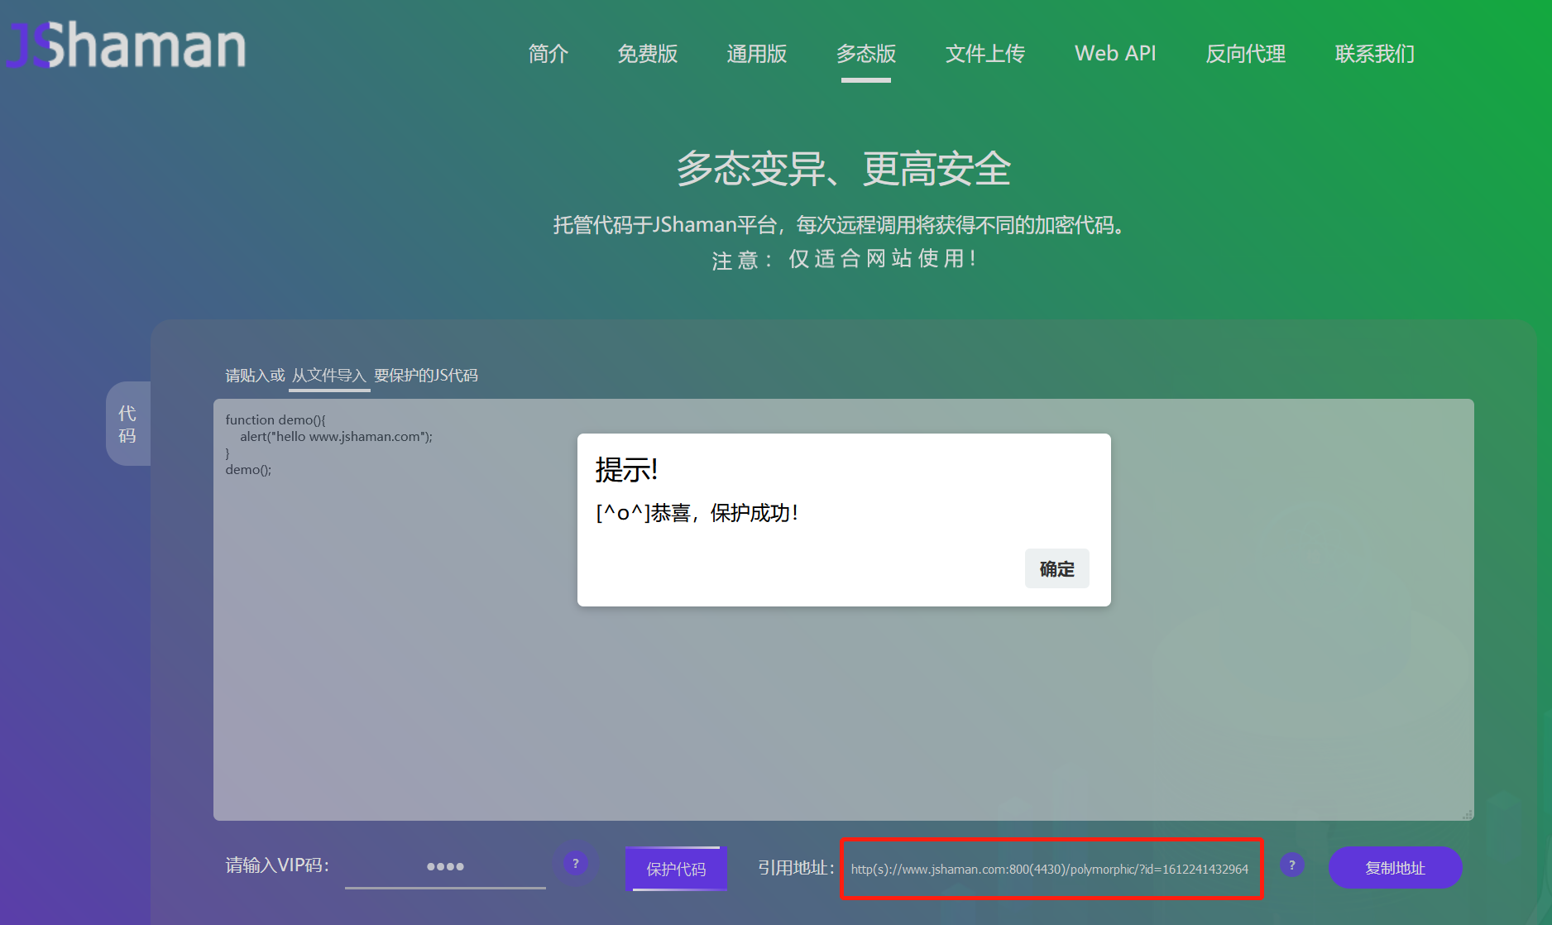Go to 反向代理 page
This screenshot has height=925, width=1552.
[1245, 54]
